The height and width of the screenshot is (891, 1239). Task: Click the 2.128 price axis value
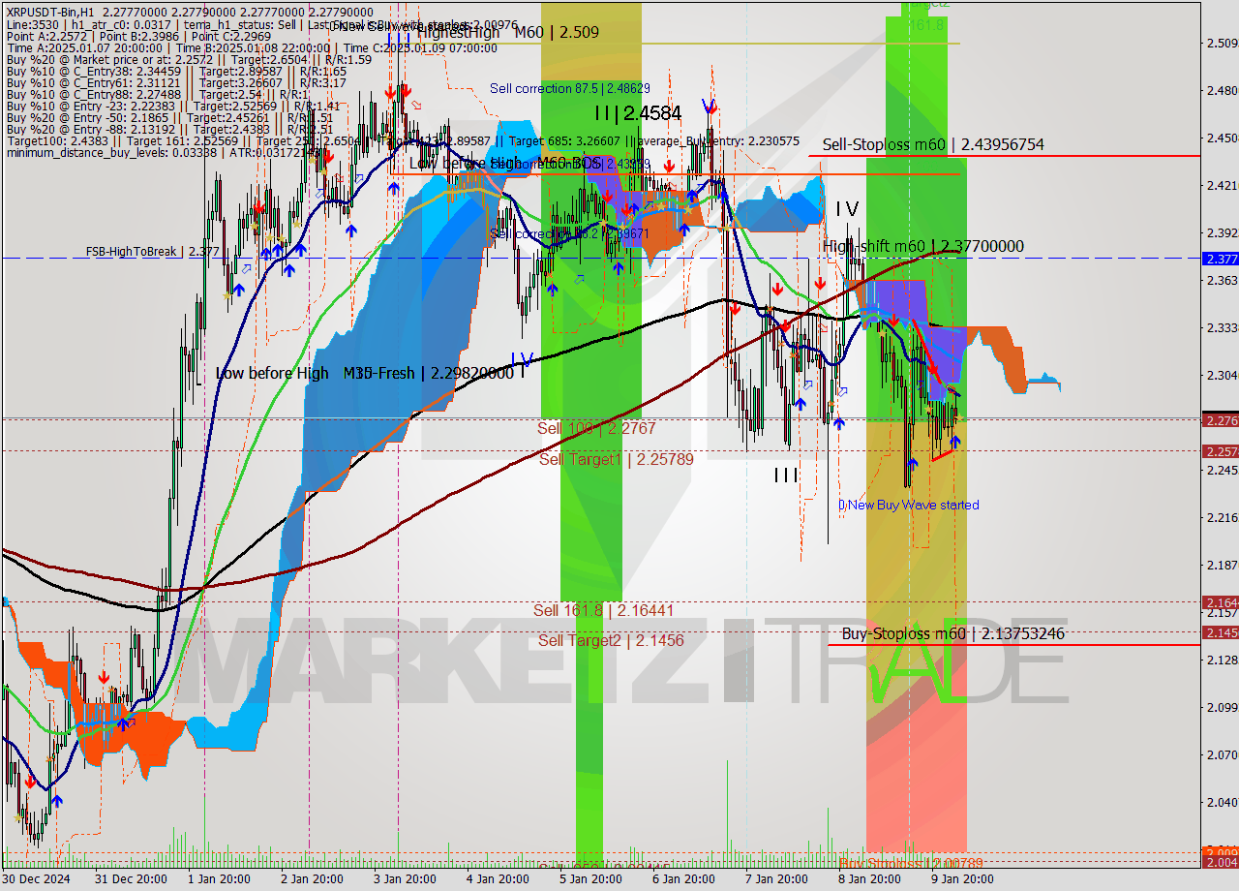tap(1222, 661)
